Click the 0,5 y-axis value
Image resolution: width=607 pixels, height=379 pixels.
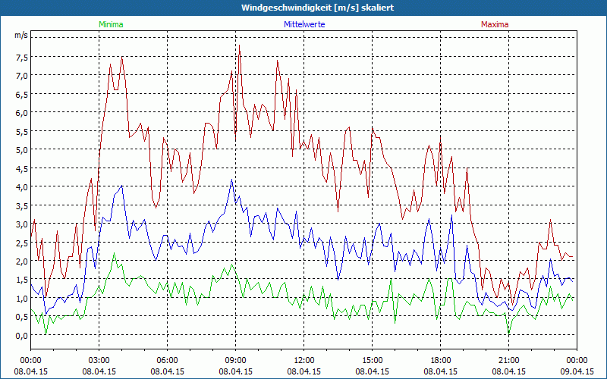click(22, 318)
